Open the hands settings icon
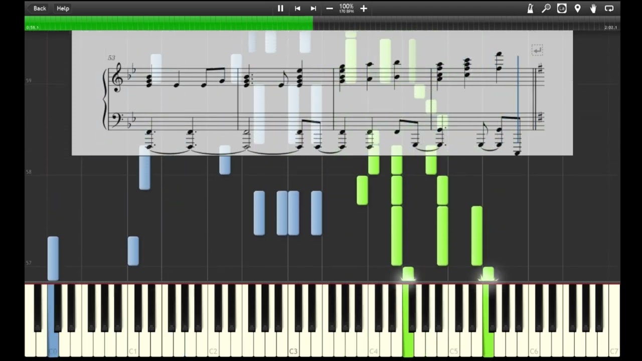Viewport: 642px width, 361px height. pyautogui.click(x=593, y=9)
